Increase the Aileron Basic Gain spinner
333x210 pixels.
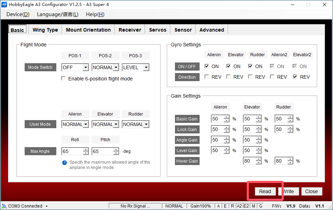click(227, 117)
